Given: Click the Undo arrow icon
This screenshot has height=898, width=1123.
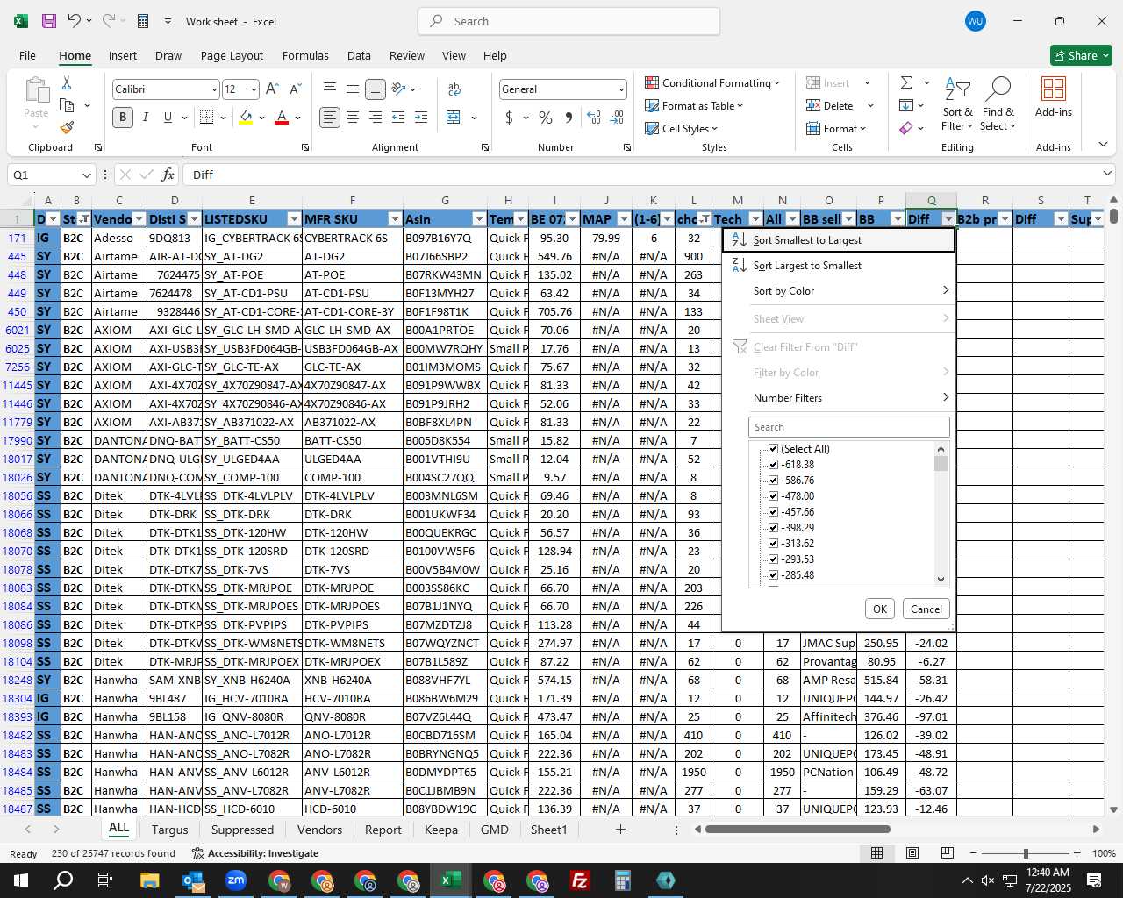Looking at the screenshot, I should point(75,21).
